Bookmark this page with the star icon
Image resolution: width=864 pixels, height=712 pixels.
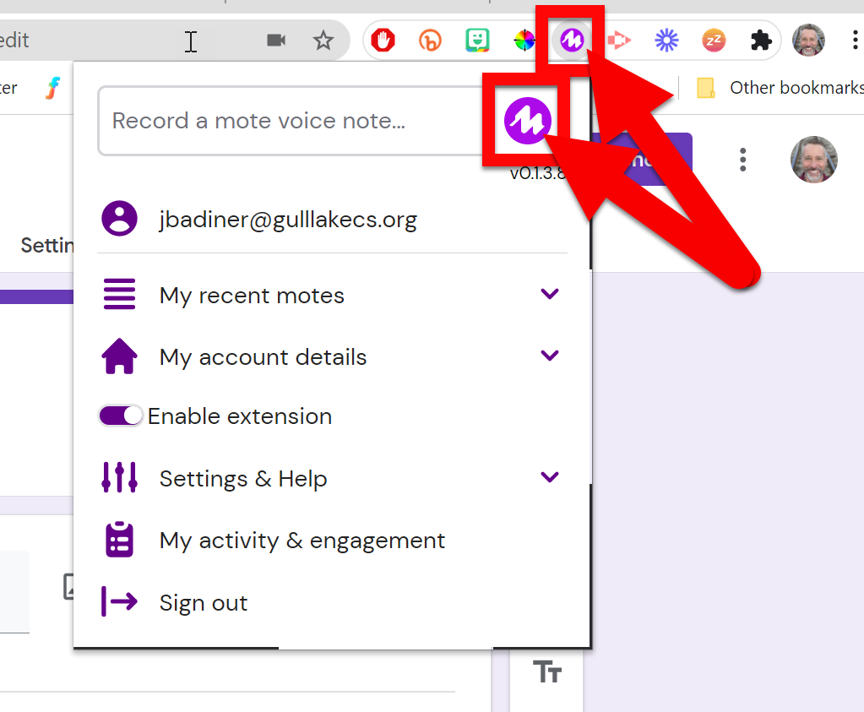point(323,41)
